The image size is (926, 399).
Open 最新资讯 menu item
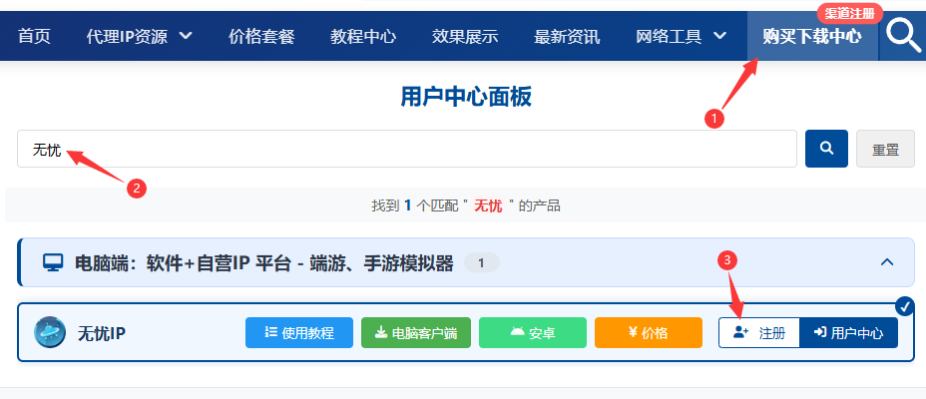tap(567, 37)
